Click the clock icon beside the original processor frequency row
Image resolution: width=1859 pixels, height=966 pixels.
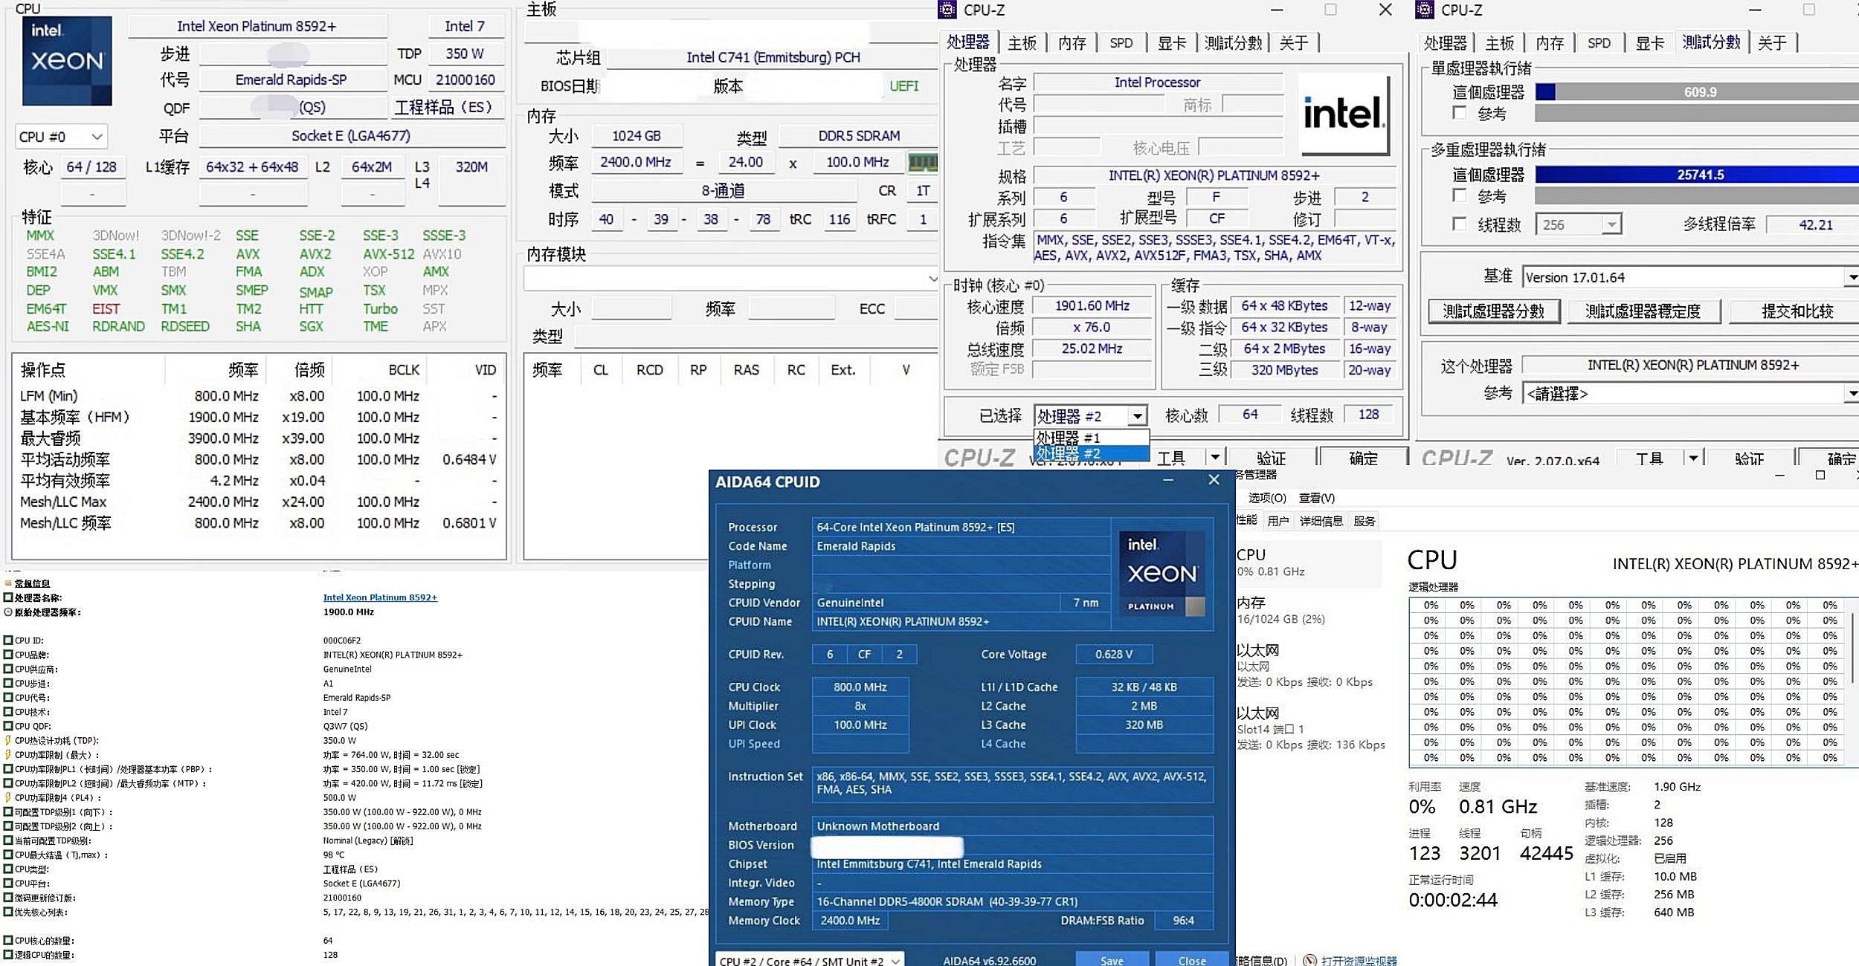point(8,612)
